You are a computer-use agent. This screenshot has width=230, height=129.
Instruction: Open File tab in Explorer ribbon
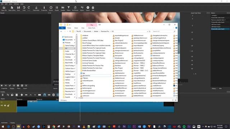pos(62,28)
